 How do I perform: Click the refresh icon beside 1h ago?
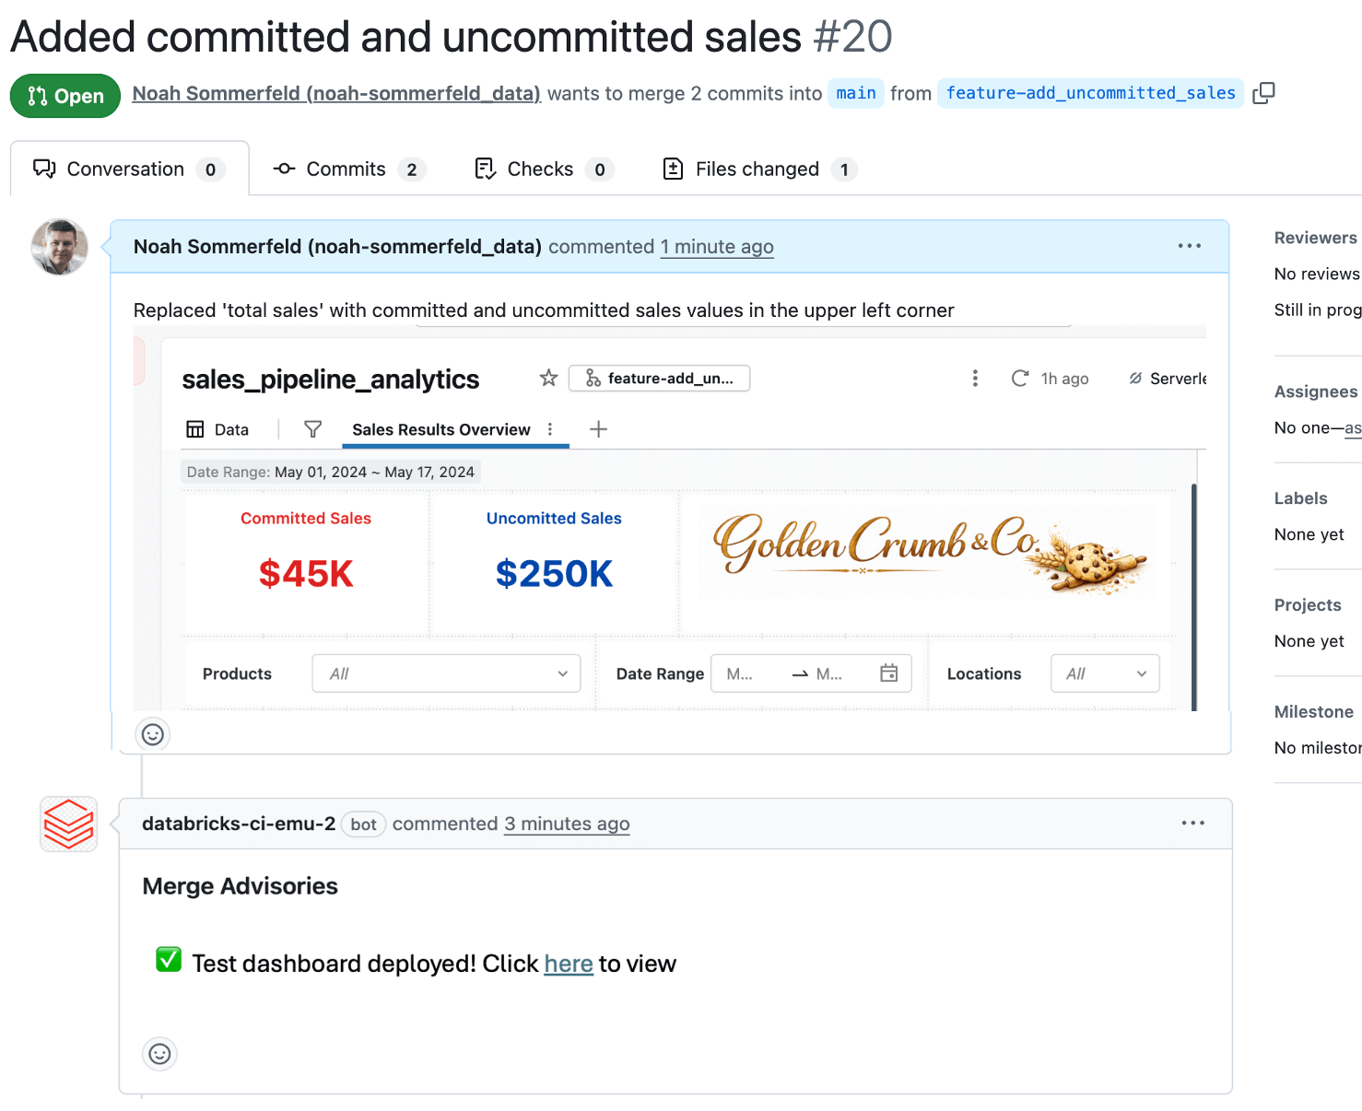(x=1019, y=379)
